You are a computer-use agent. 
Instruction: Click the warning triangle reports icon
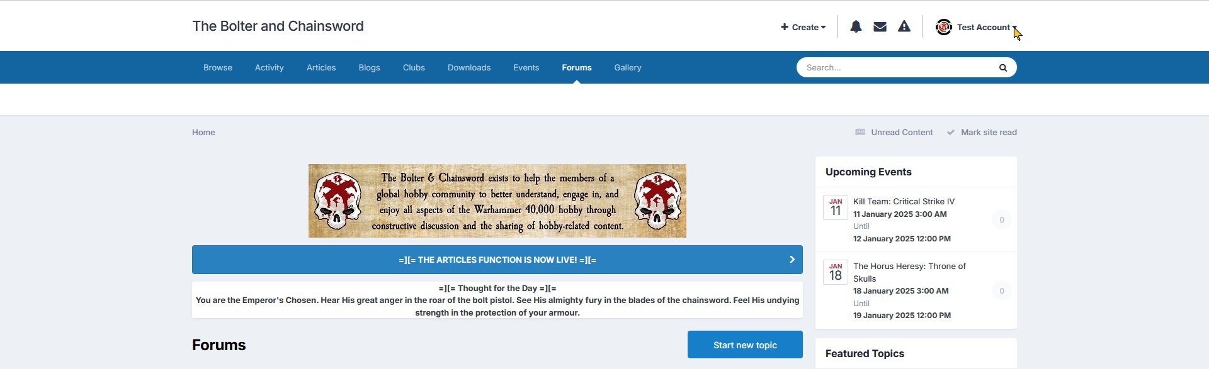(904, 26)
